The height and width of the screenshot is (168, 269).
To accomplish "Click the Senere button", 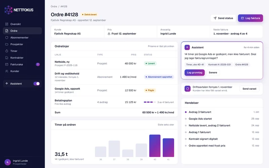I will [x=213, y=73].
